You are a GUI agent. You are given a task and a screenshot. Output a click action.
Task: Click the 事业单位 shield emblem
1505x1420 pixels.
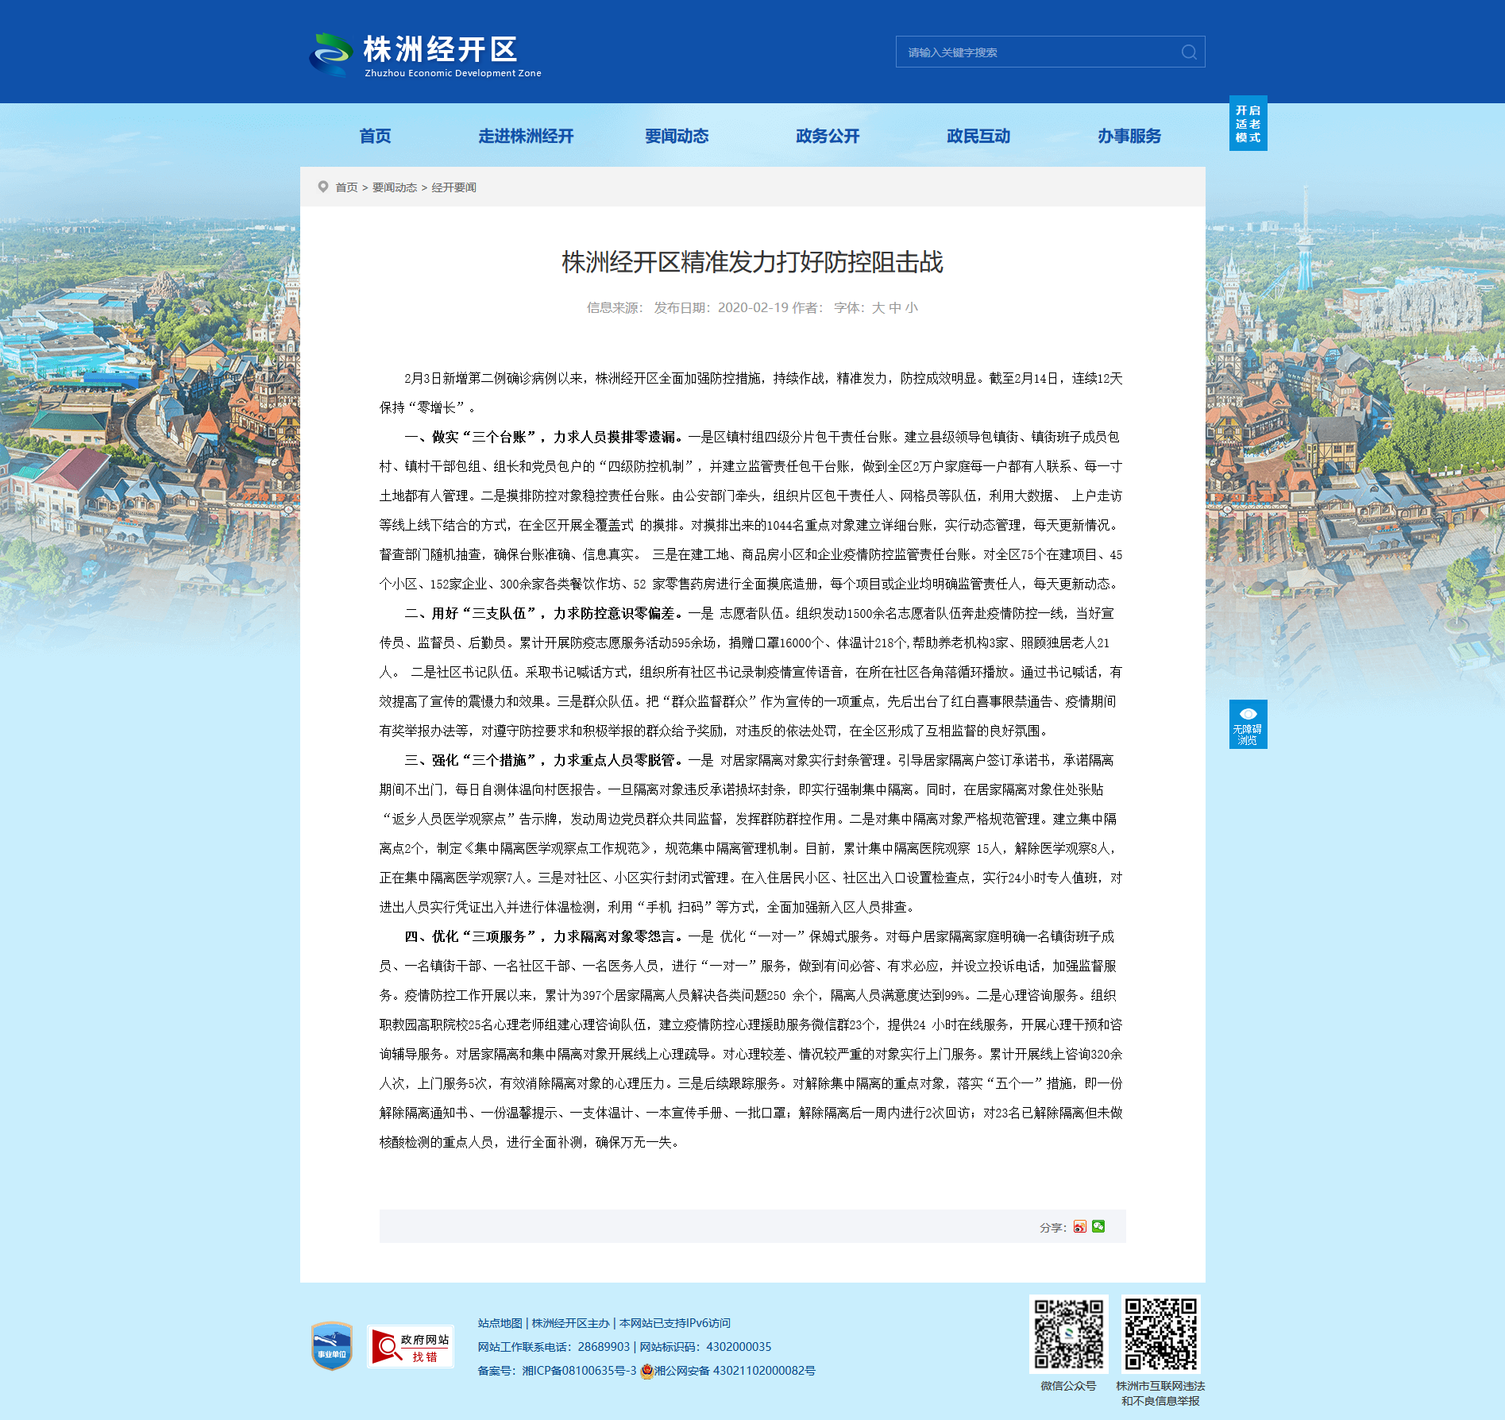[x=332, y=1345]
